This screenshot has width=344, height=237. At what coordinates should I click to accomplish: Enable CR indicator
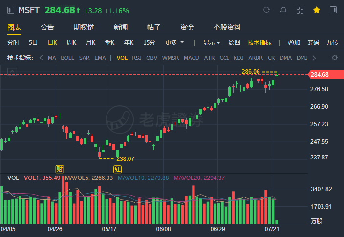tap(271, 58)
